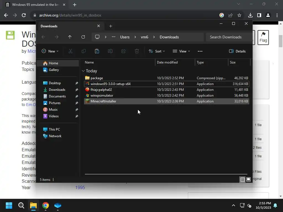The image size is (283, 212).
Task: Click the Paste clipboard icon in Explorer toolbar
Action: [x=97, y=51]
